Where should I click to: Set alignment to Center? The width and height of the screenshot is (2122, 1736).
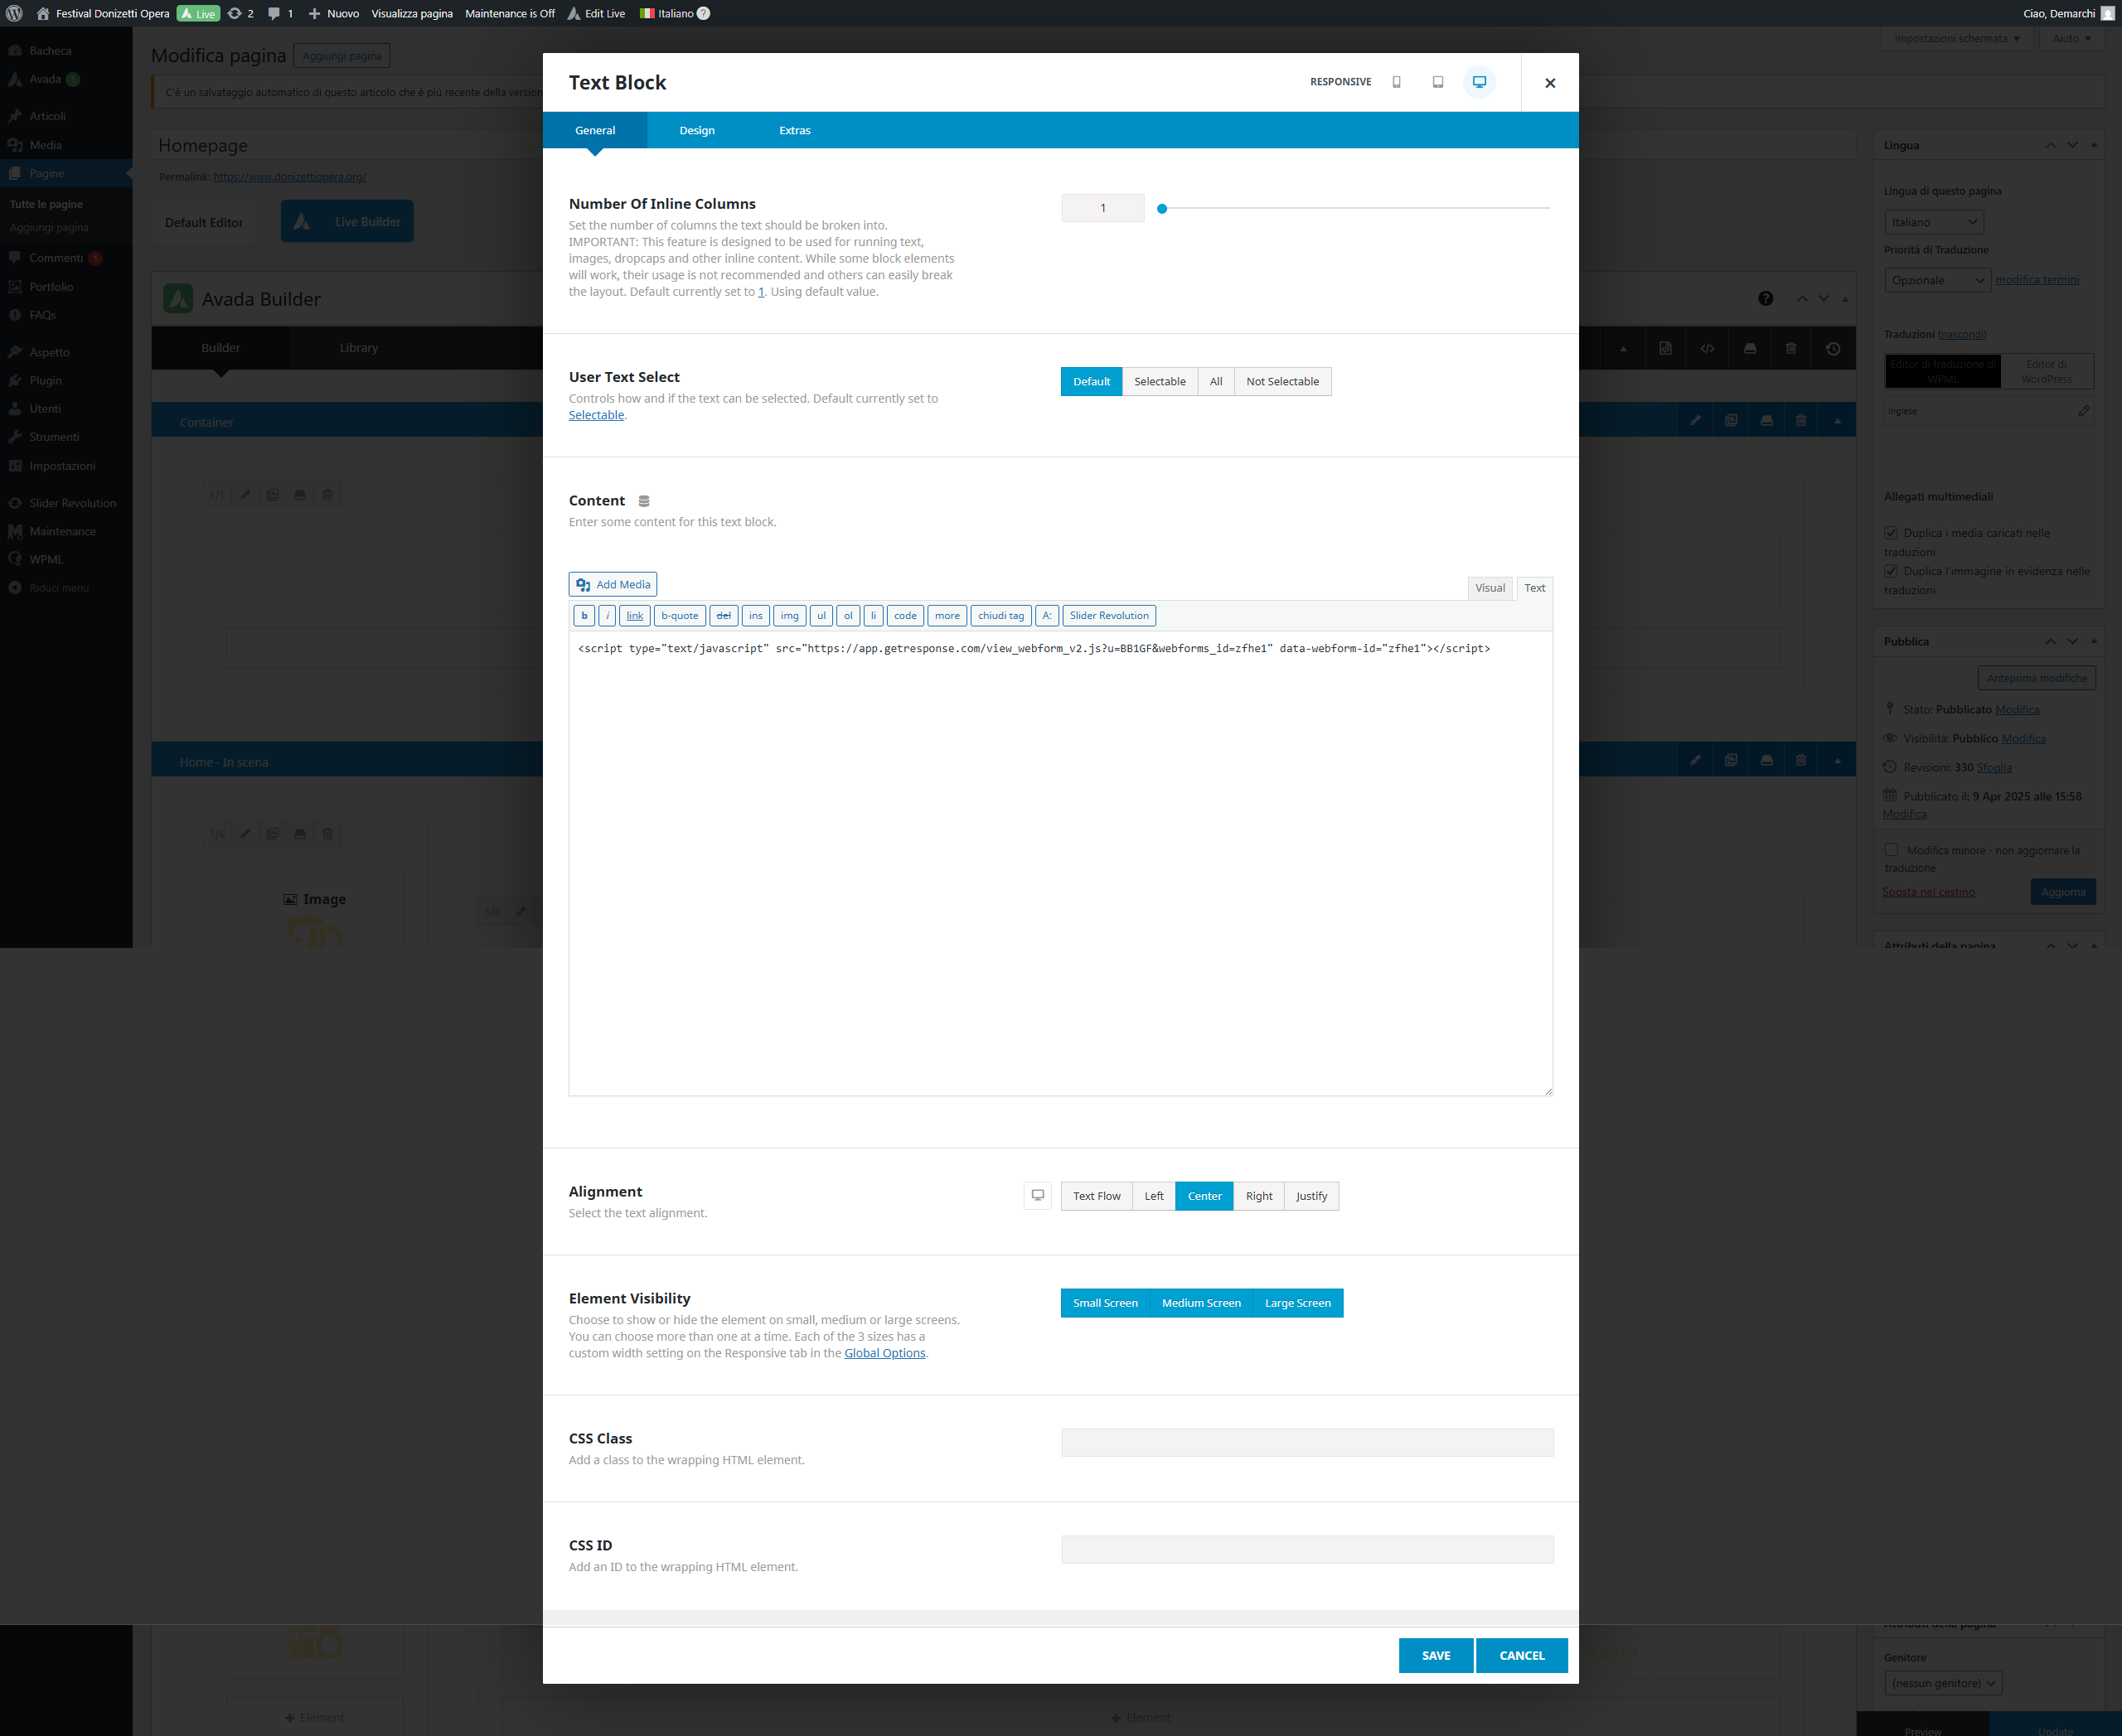click(x=1204, y=1196)
